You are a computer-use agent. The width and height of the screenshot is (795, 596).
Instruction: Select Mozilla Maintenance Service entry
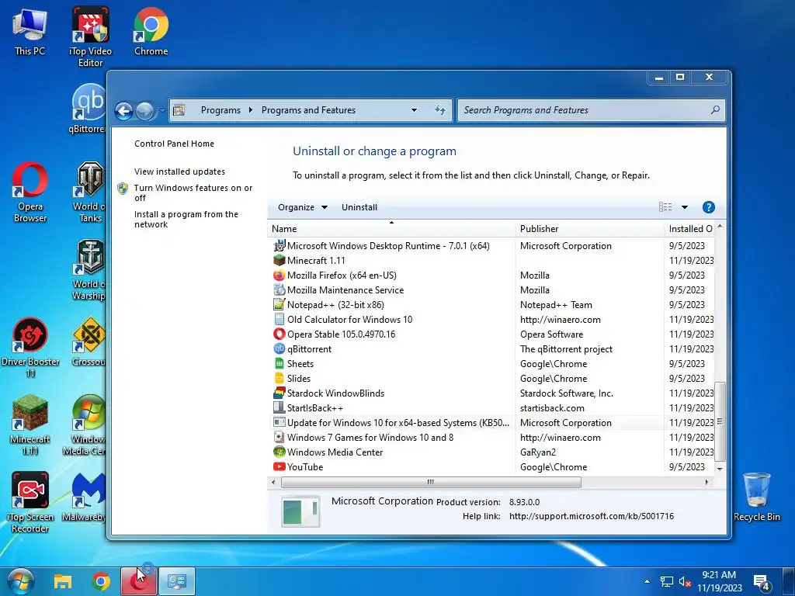491,290
